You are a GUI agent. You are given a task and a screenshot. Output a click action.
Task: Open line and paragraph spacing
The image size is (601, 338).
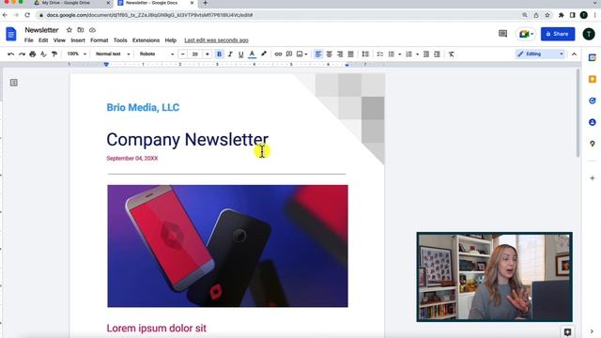365,54
